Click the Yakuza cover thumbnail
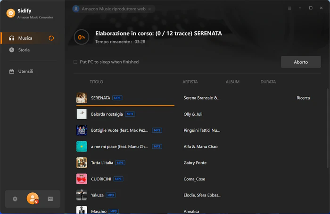 [82, 195]
